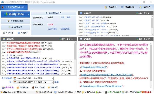Open 关于助手 info icon

[23, 33]
